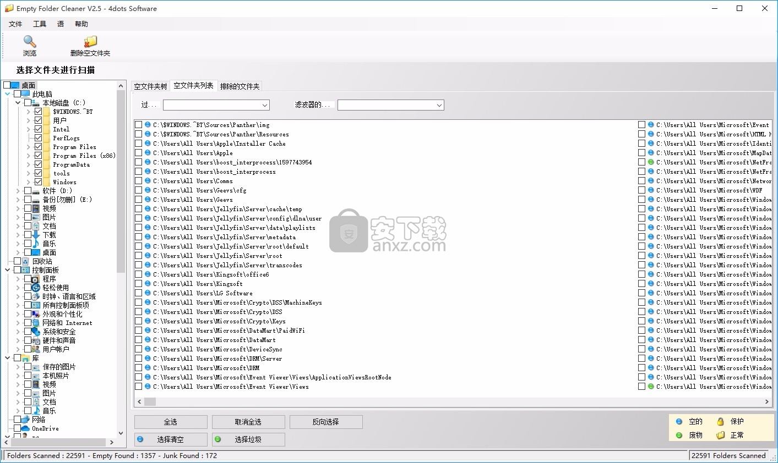
Task: Collapse the 本地磁盘 (C:) node
Action: (x=18, y=103)
